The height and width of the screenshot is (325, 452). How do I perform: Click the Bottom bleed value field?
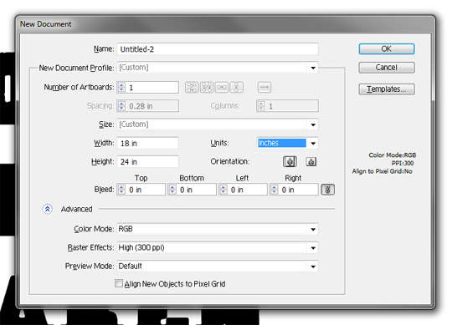click(x=197, y=190)
